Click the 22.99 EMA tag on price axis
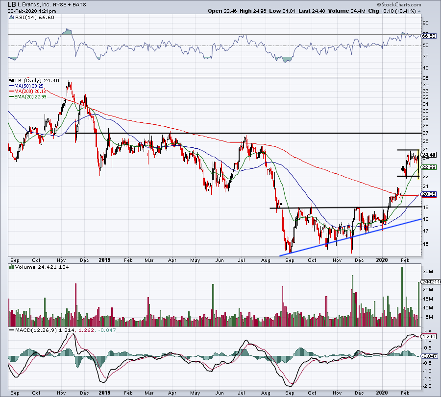The image size is (441, 397). (x=429, y=167)
